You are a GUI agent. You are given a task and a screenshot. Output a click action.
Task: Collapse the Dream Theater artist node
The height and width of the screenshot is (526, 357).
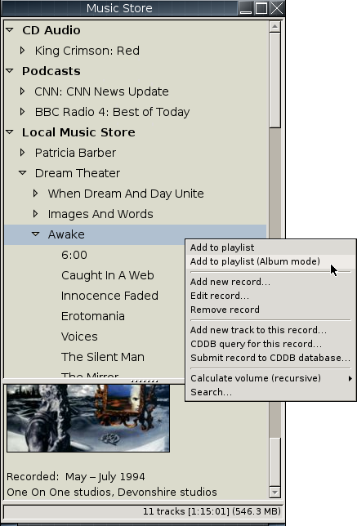[23, 173]
